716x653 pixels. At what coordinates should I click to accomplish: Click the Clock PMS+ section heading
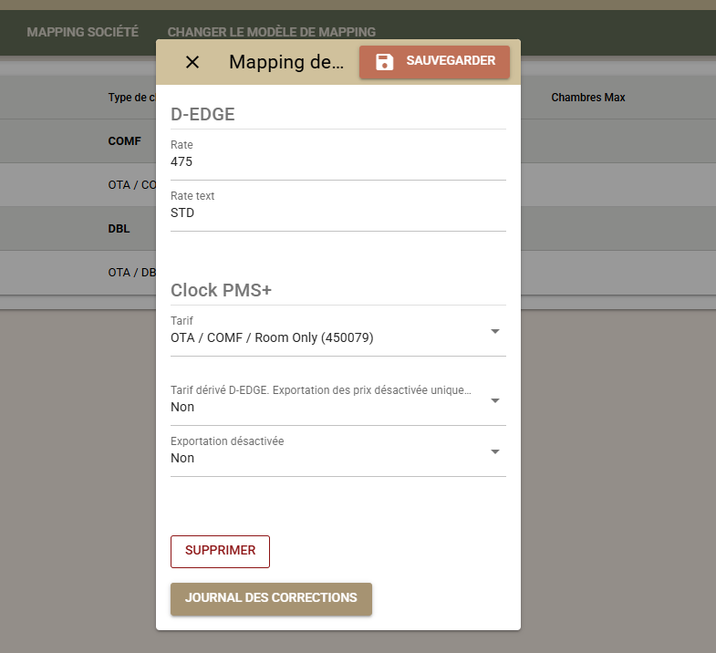[221, 290]
